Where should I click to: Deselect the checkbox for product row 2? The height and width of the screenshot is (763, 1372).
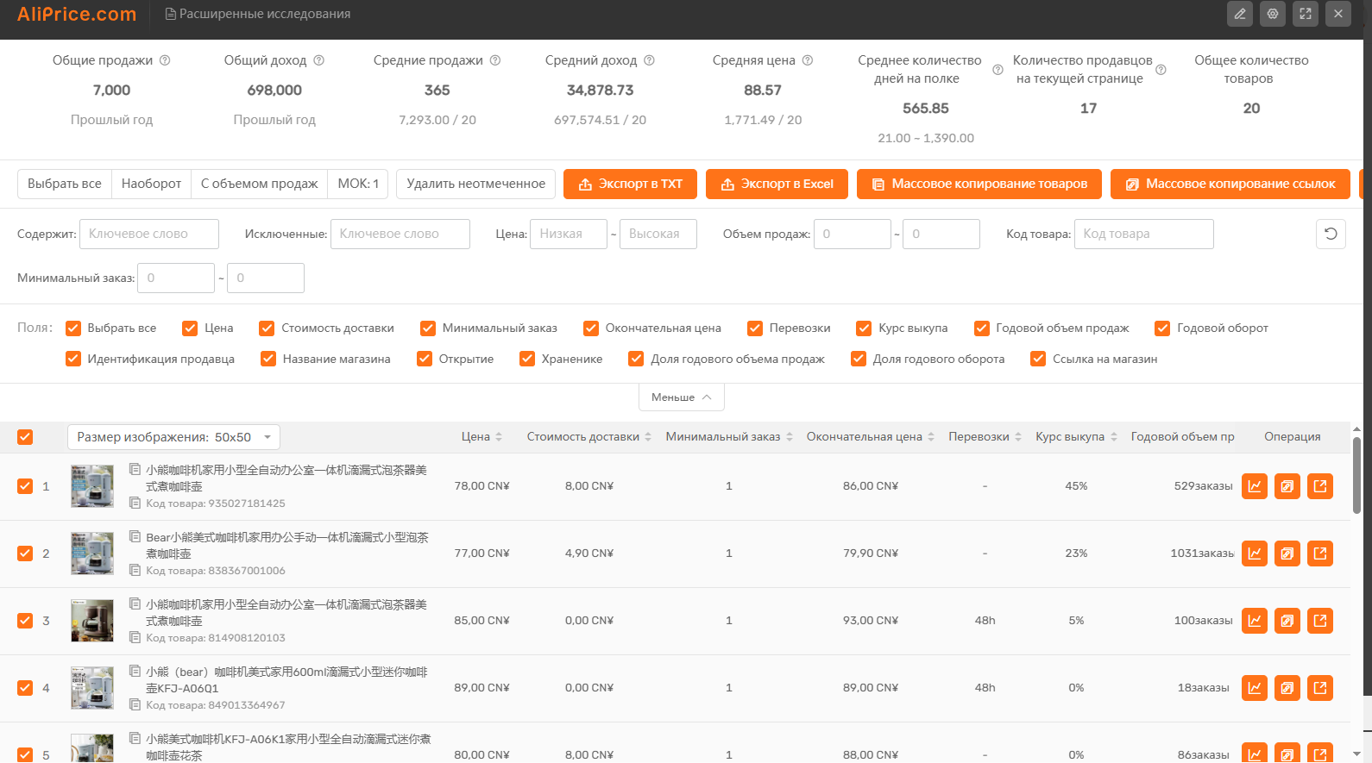[25, 553]
